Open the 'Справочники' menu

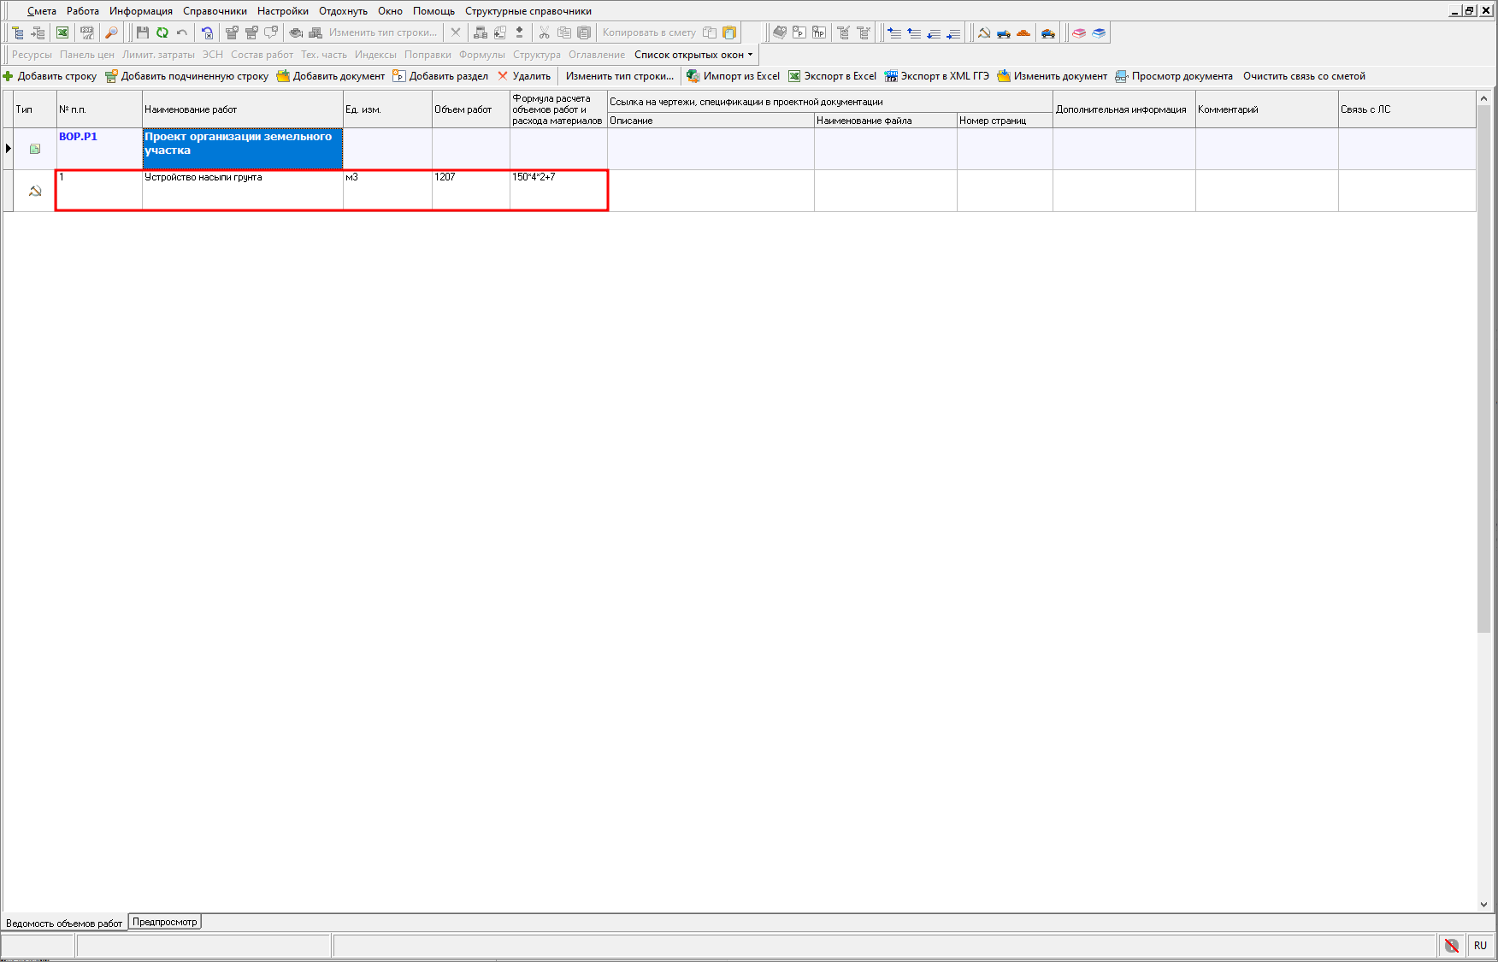tap(215, 11)
